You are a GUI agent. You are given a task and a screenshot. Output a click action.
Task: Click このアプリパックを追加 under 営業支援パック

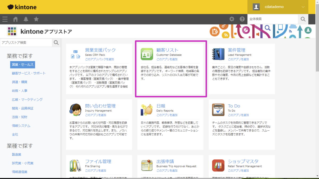pyautogui.click(x=99, y=59)
